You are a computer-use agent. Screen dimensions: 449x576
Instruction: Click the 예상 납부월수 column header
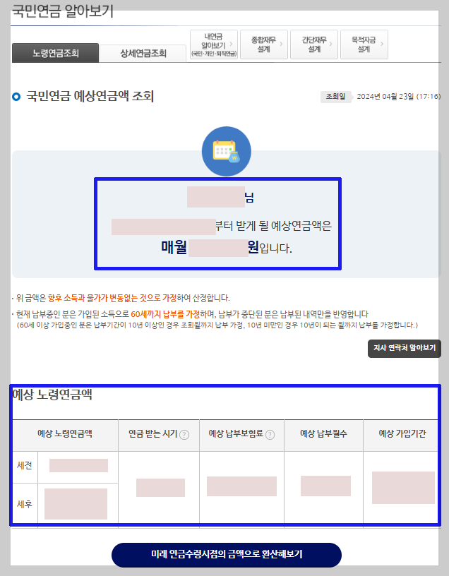click(x=324, y=434)
